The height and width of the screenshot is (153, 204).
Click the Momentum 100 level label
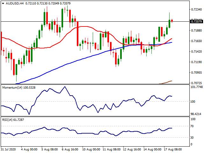tap(193, 102)
